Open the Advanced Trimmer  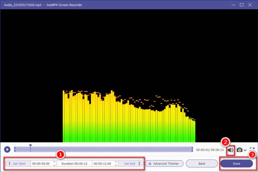(164, 164)
